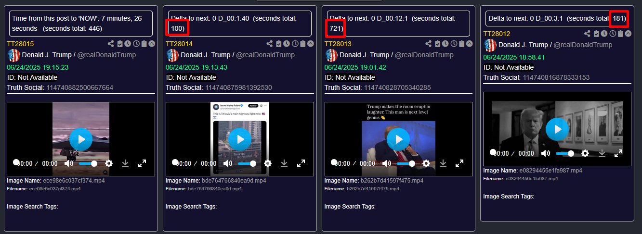Mute the video in post TT28013
The width and height of the screenshot is (642, 234).
pyautogui.click(x=387, y=163)
